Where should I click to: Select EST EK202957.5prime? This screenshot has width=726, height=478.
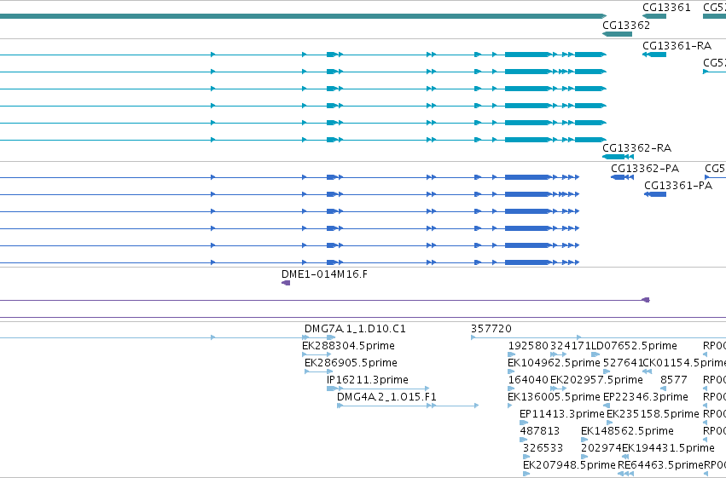(596, 379)
